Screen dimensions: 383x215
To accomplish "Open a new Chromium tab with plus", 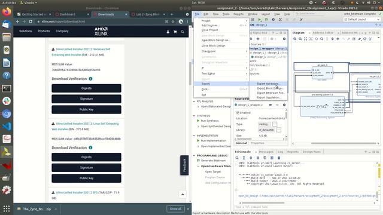I will (x=172, y=14).
